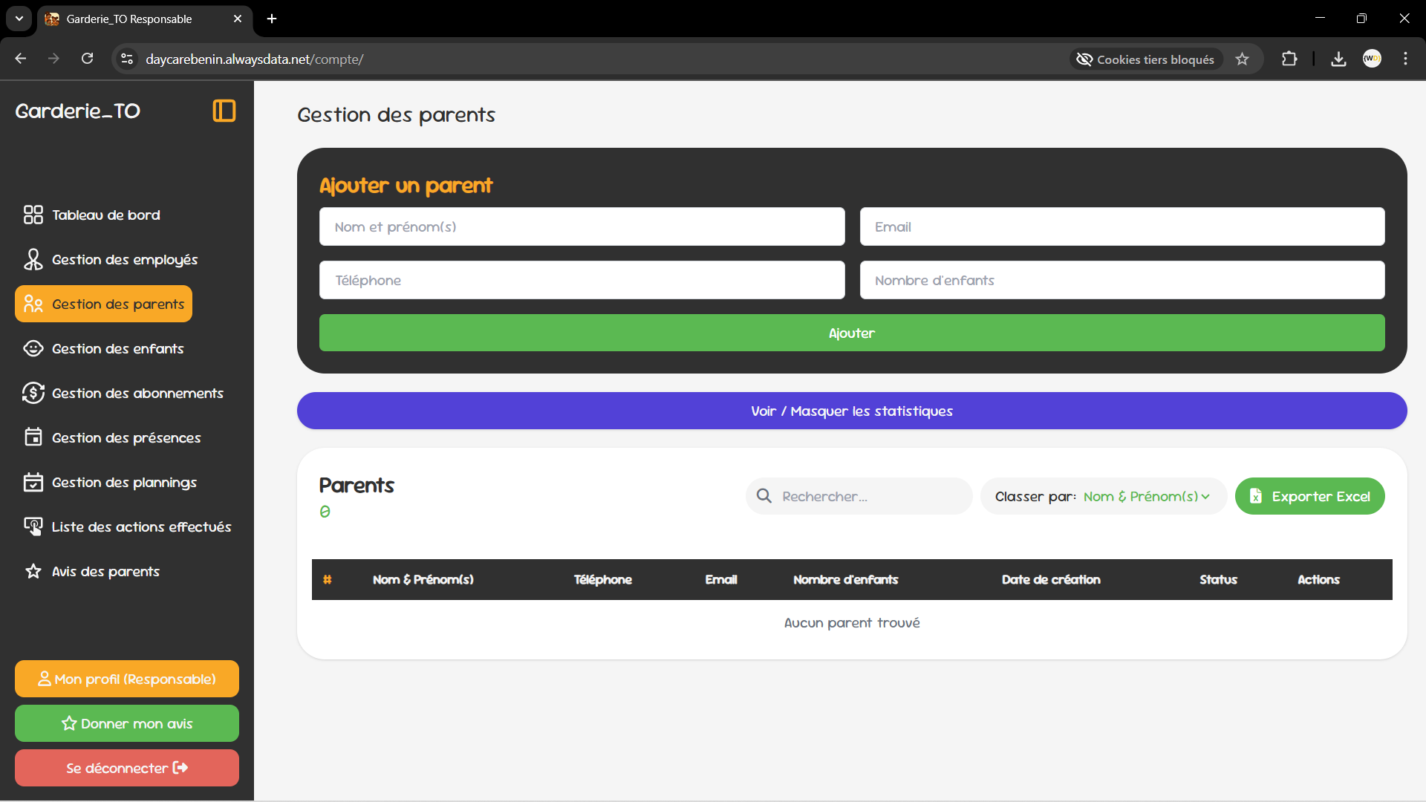Toggle Voir / Masquer les statistiques

[x=851, y=411]
